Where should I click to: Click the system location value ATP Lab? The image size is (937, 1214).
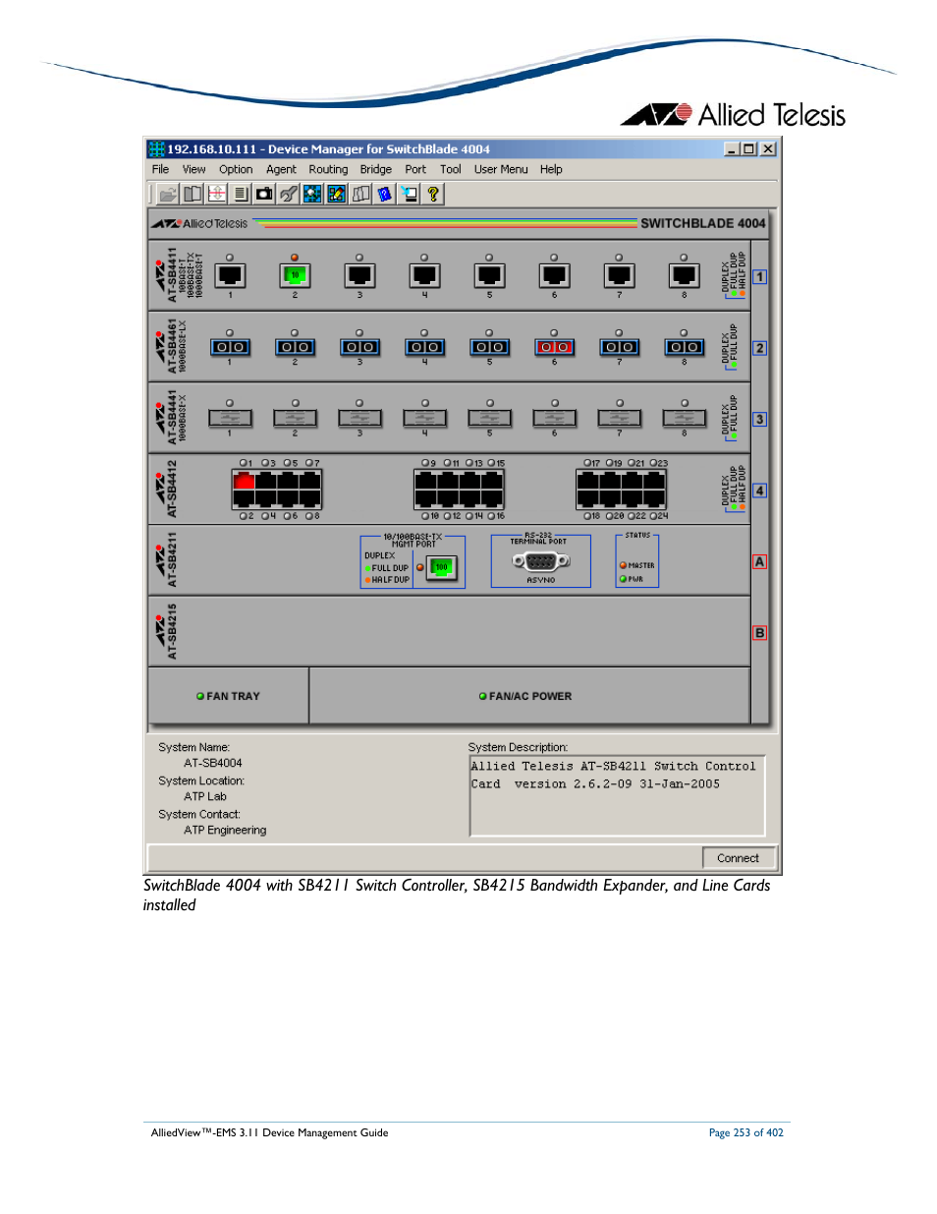205,796
